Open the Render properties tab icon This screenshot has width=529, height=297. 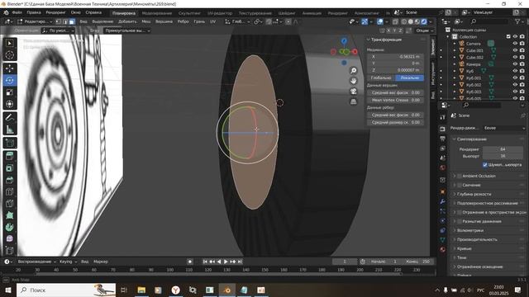click(443, 129)
